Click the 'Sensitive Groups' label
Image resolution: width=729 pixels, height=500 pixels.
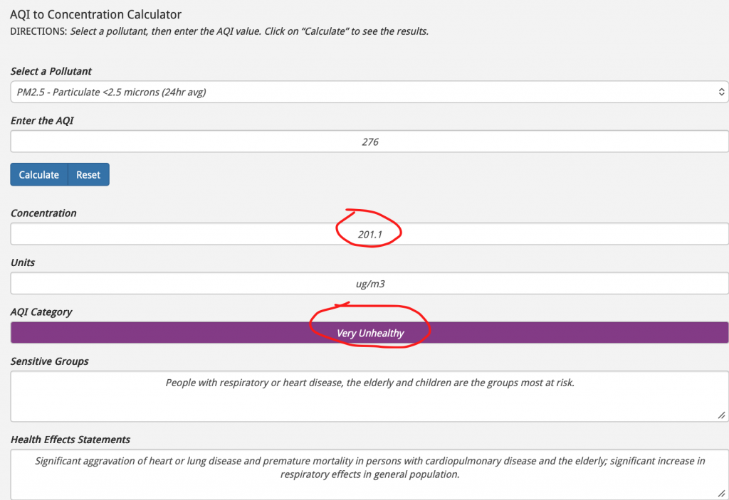pos(50,361)
